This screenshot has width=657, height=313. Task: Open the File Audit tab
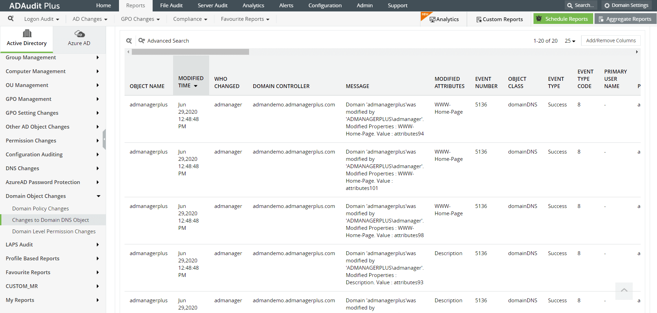(171, 6)
